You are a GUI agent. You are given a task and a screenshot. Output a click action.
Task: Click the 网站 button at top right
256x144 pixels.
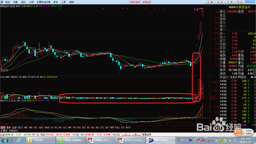pos(240,2)
